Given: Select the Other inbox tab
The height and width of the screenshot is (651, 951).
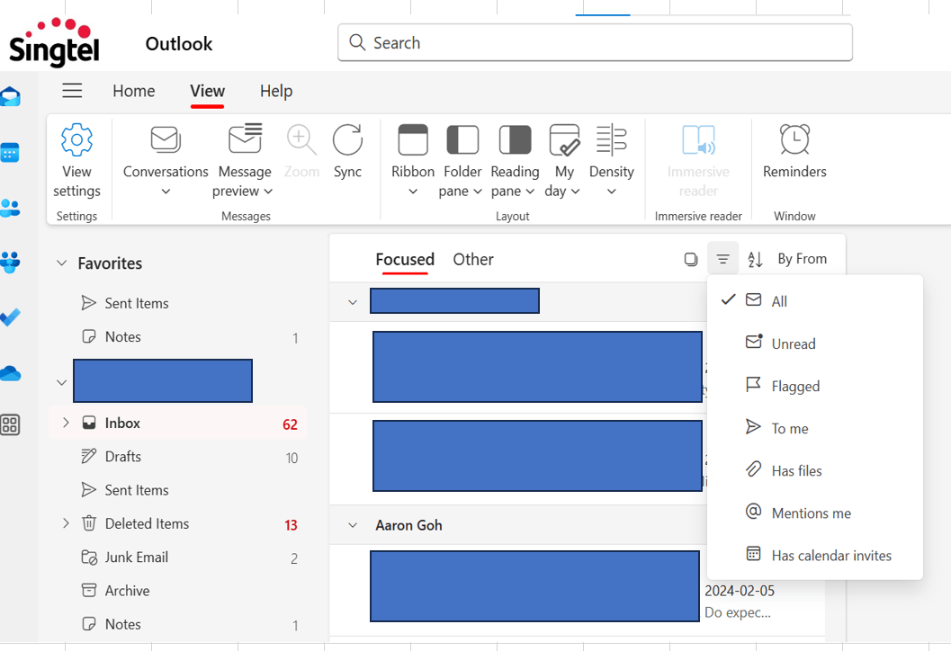Looking at the screenshot, I should (x=473, y=260).
